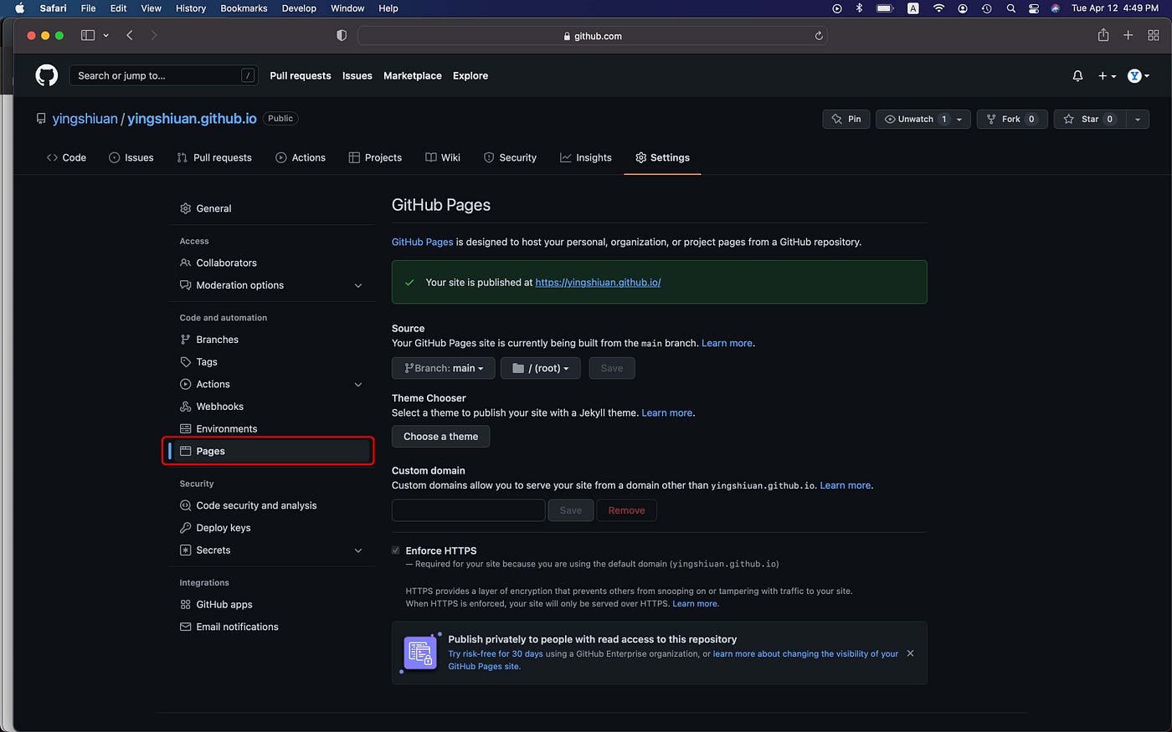This screenshot has width=1172, height=732.
Task: Expand the sidebar Actions chevron
Action: point(358,385)
